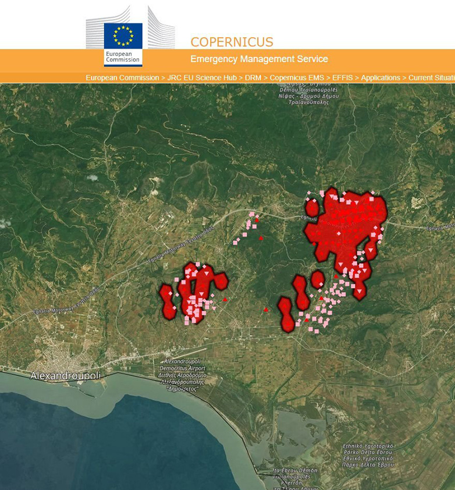Click the isolated red triangle below the motorway's pink squares
This screenshot has height=490, width=455.
point(261,239)
